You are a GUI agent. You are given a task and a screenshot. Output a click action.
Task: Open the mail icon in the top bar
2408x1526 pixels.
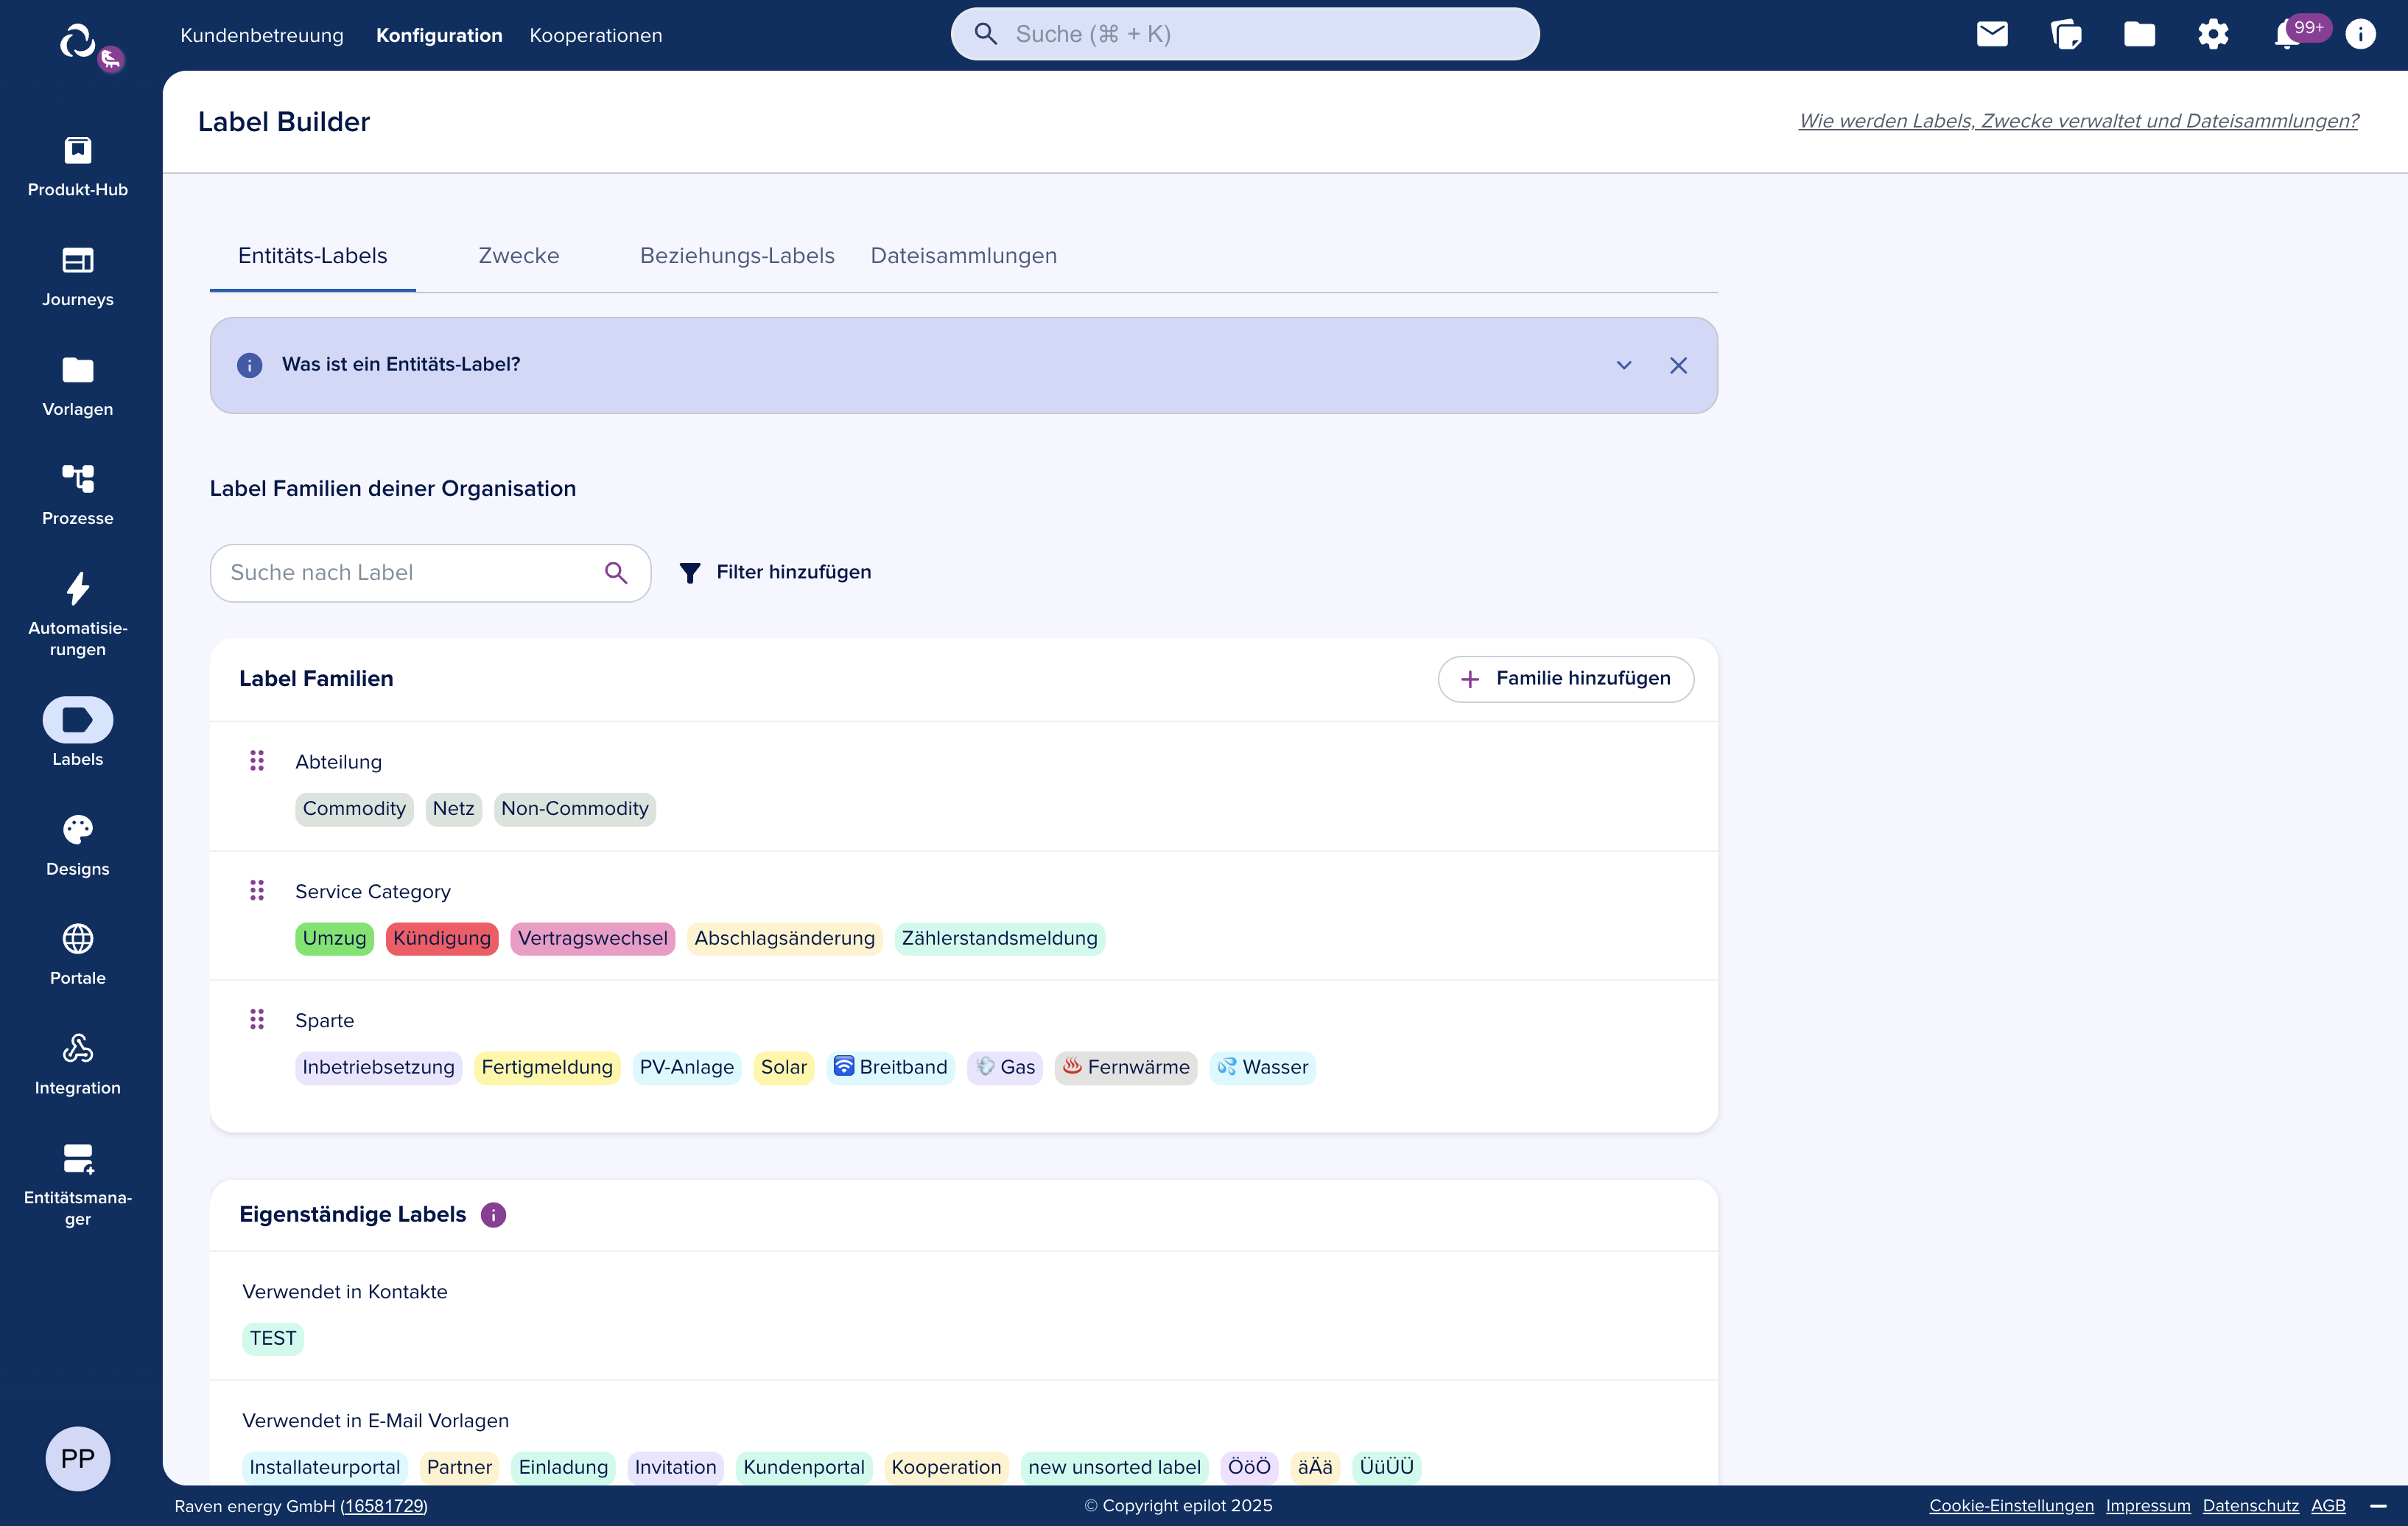(x=1993, y=33)
